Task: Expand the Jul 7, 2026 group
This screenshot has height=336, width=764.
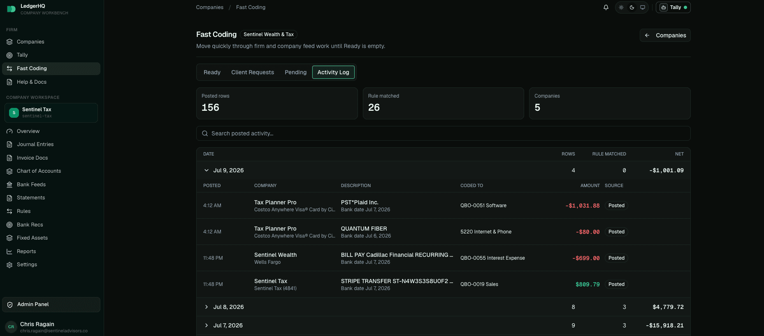Action: (207, 325)
